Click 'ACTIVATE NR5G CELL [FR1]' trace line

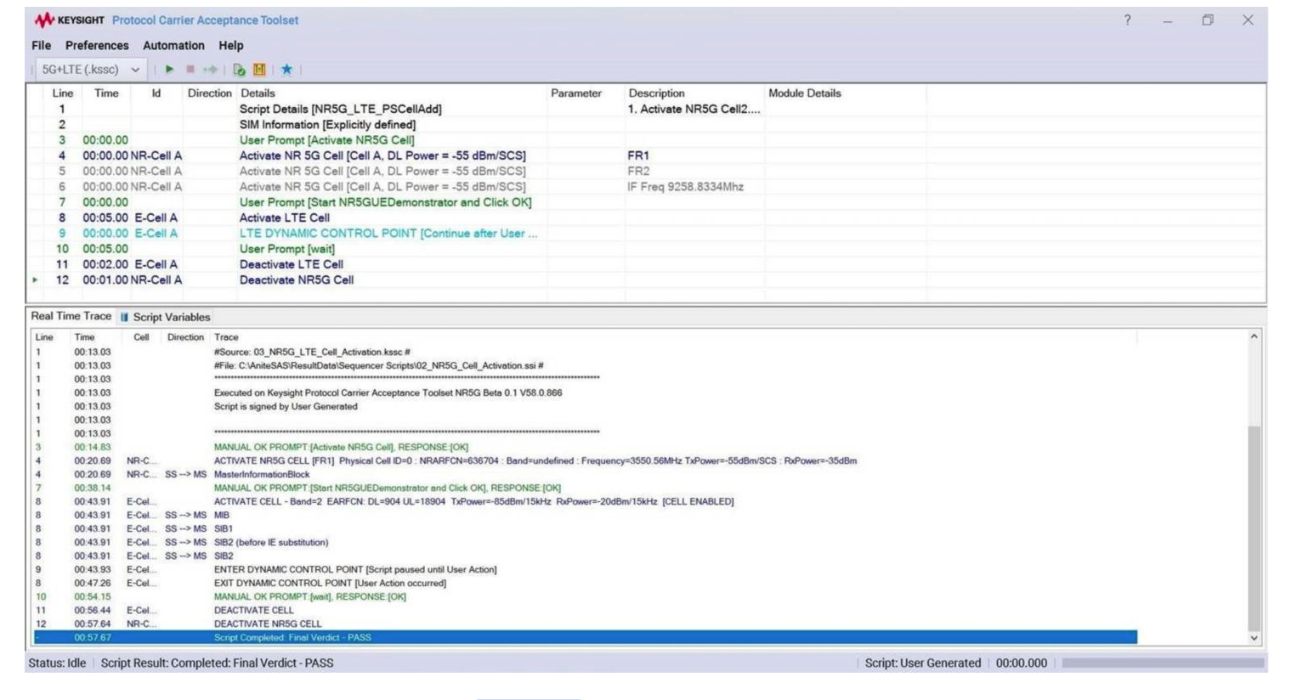535,460
